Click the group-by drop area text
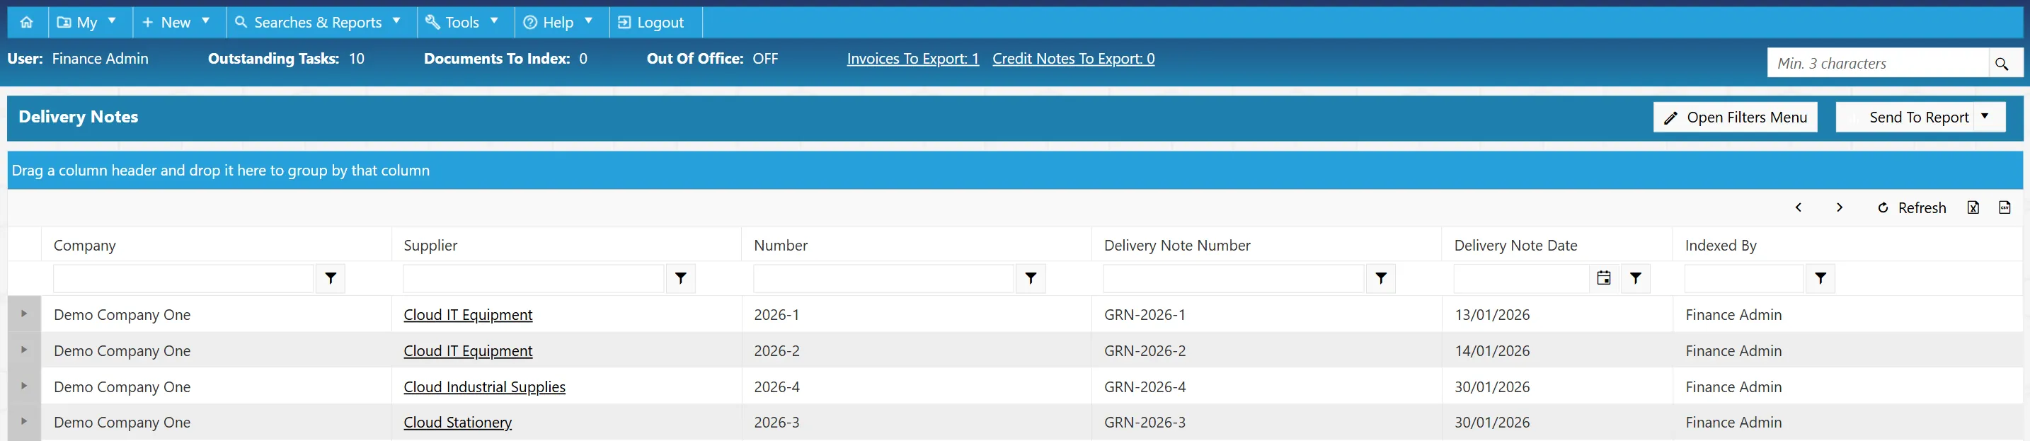Screen dimensions: 2030x441 (221, 171)
